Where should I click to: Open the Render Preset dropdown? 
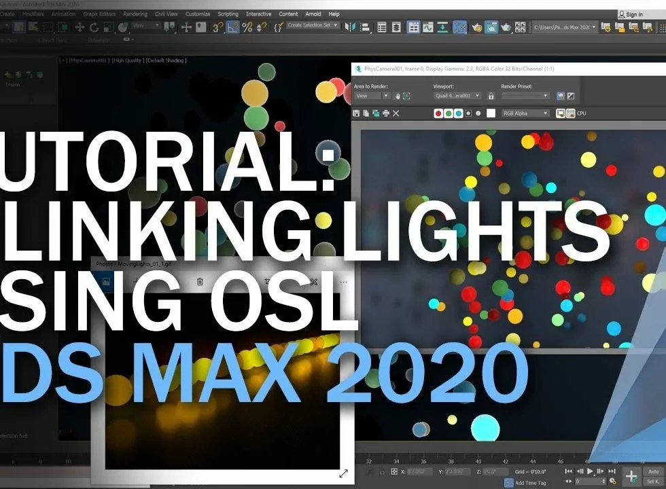pyautogui.click(x=525, y=96)
